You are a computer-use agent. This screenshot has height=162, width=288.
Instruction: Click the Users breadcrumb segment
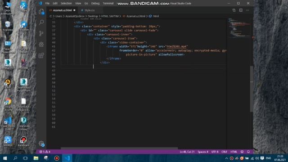tap(59, 16)
